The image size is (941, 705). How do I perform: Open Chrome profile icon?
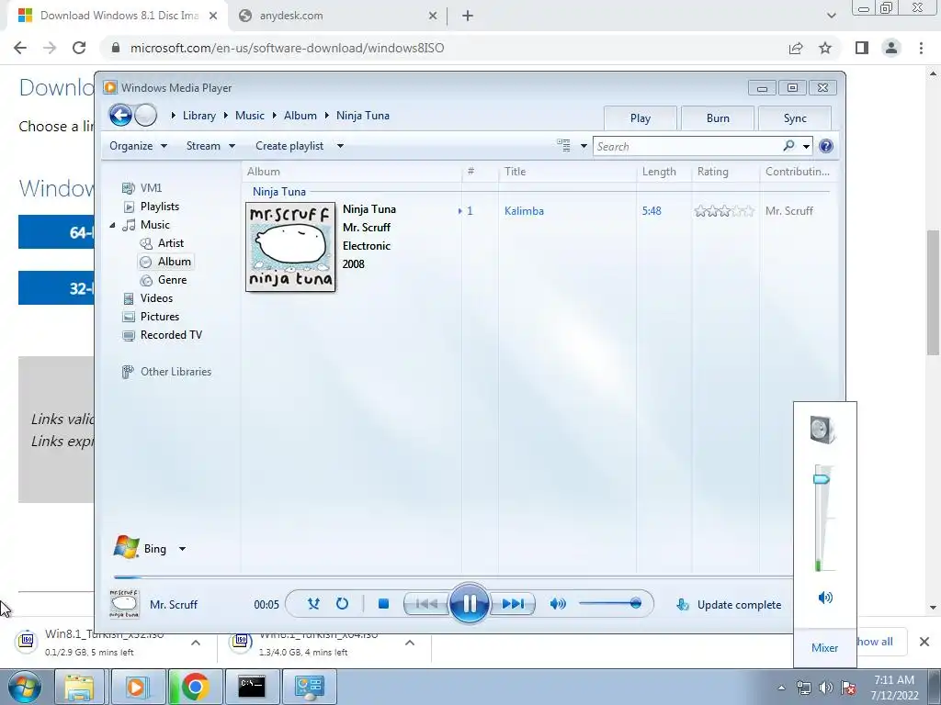tap(891, 48)
